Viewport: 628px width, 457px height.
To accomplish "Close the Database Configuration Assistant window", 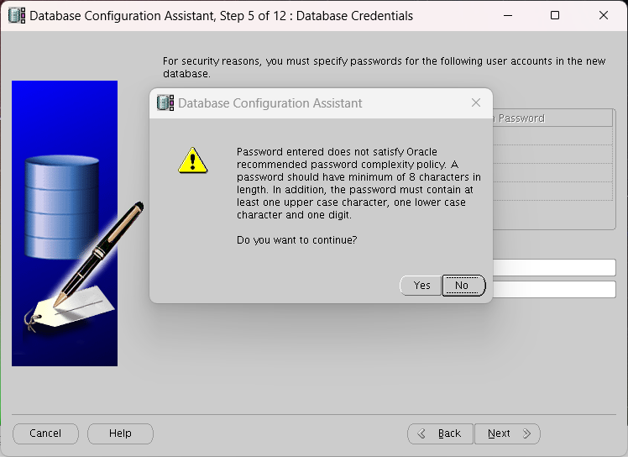I will pos(603,16).
